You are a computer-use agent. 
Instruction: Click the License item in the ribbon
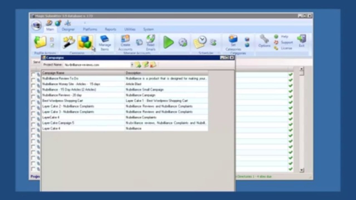(x=283, y=48)
